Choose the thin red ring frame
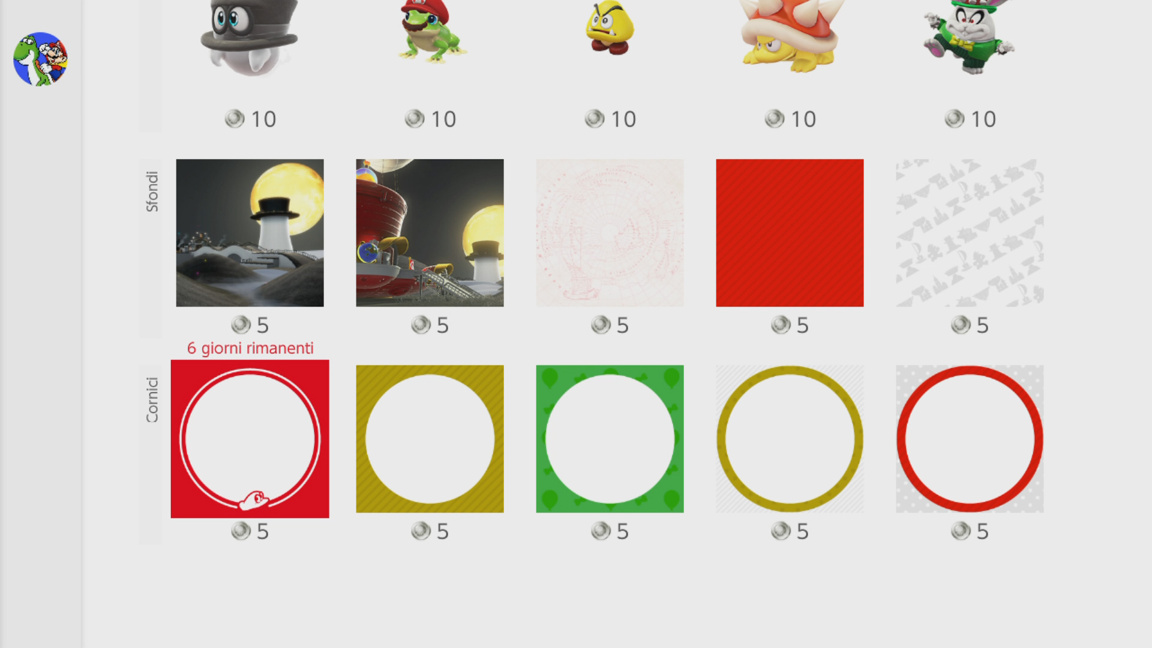1152x648 pixels. (970, 439)
